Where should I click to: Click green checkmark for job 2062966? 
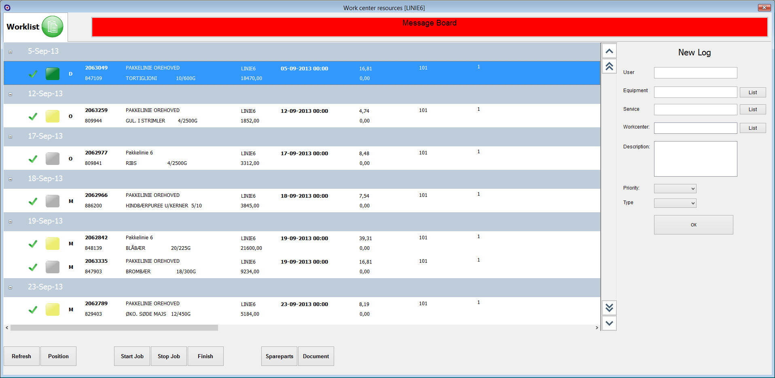coord(33,201)
